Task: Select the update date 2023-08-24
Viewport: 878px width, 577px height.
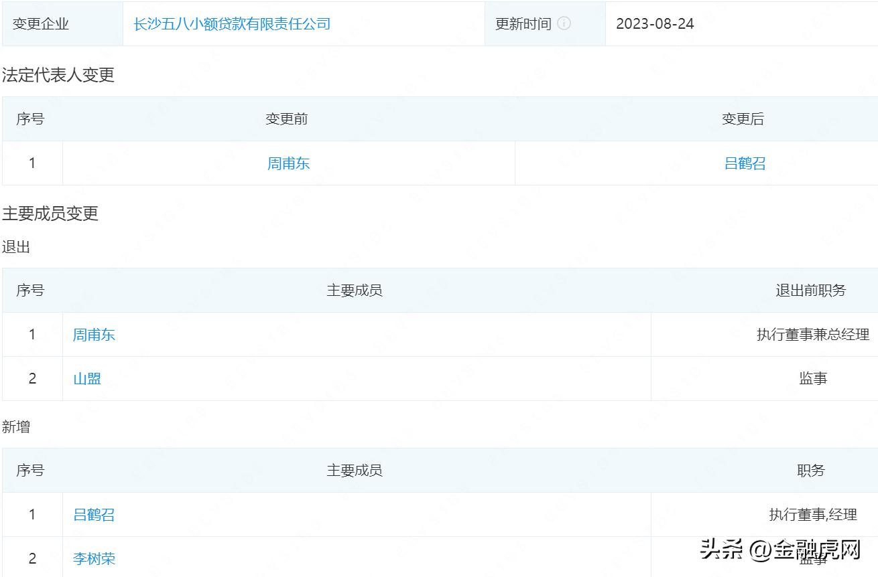Action: [x=655, y=24]
